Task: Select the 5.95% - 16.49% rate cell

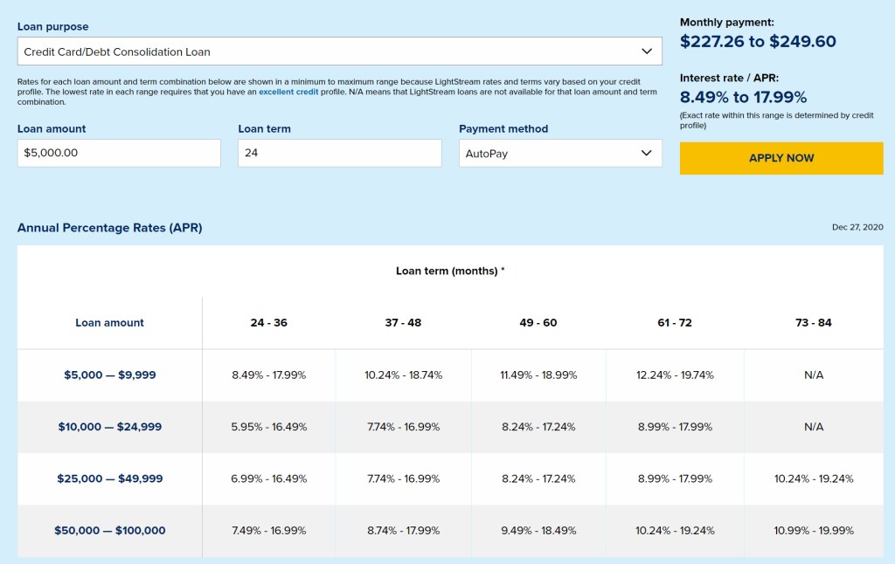Action: (x=269, y=427)
